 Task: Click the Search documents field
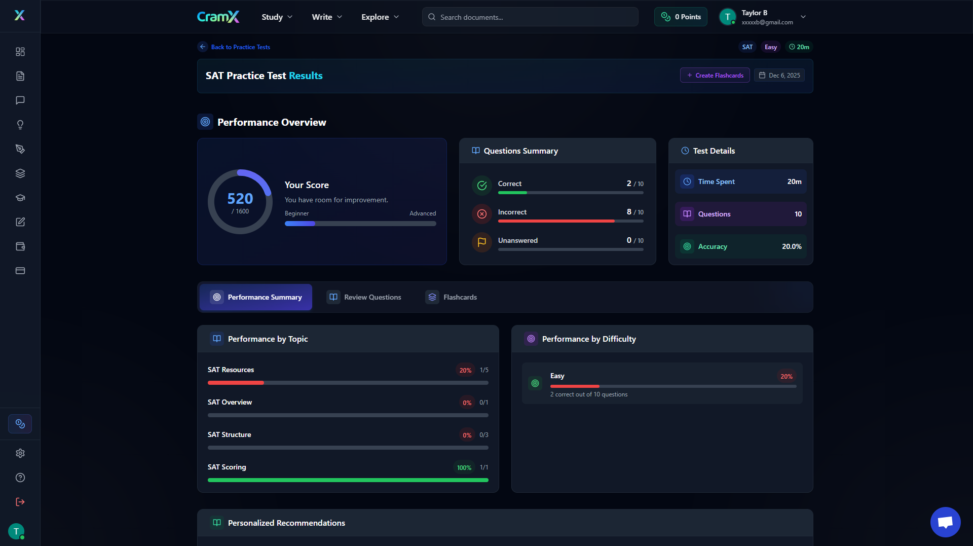coord(530,17)
